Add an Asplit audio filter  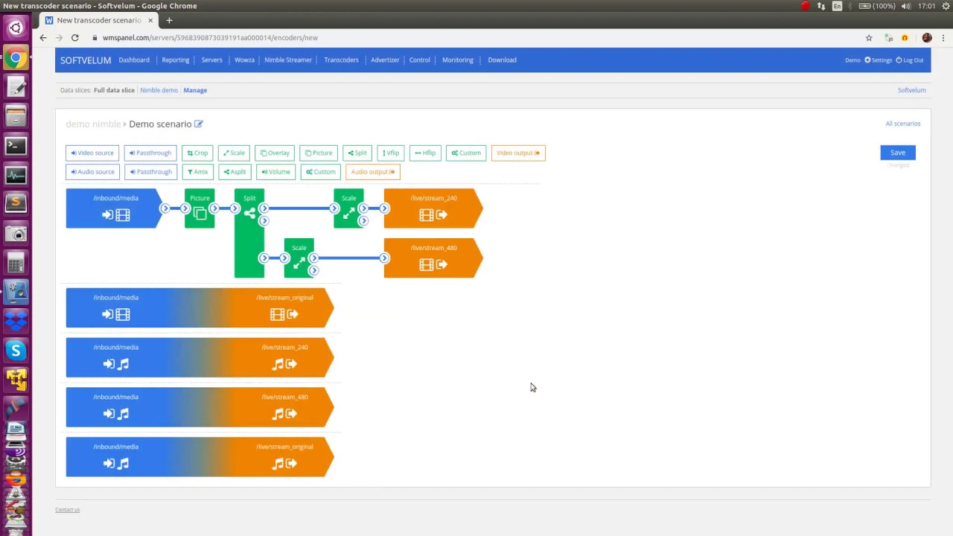235,171
